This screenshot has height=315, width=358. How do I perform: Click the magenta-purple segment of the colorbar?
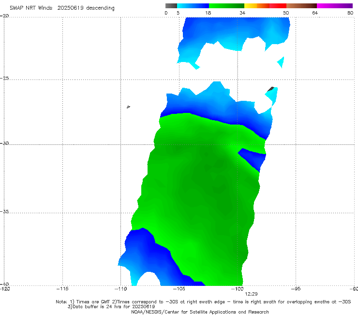coord(335,6)
